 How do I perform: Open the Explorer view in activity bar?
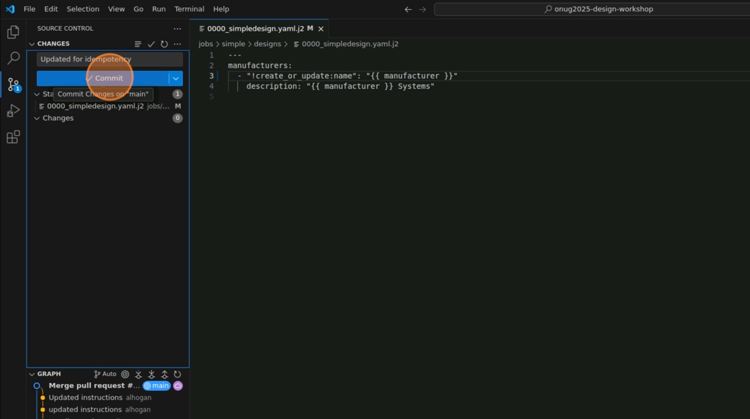[x=13, y=32]
